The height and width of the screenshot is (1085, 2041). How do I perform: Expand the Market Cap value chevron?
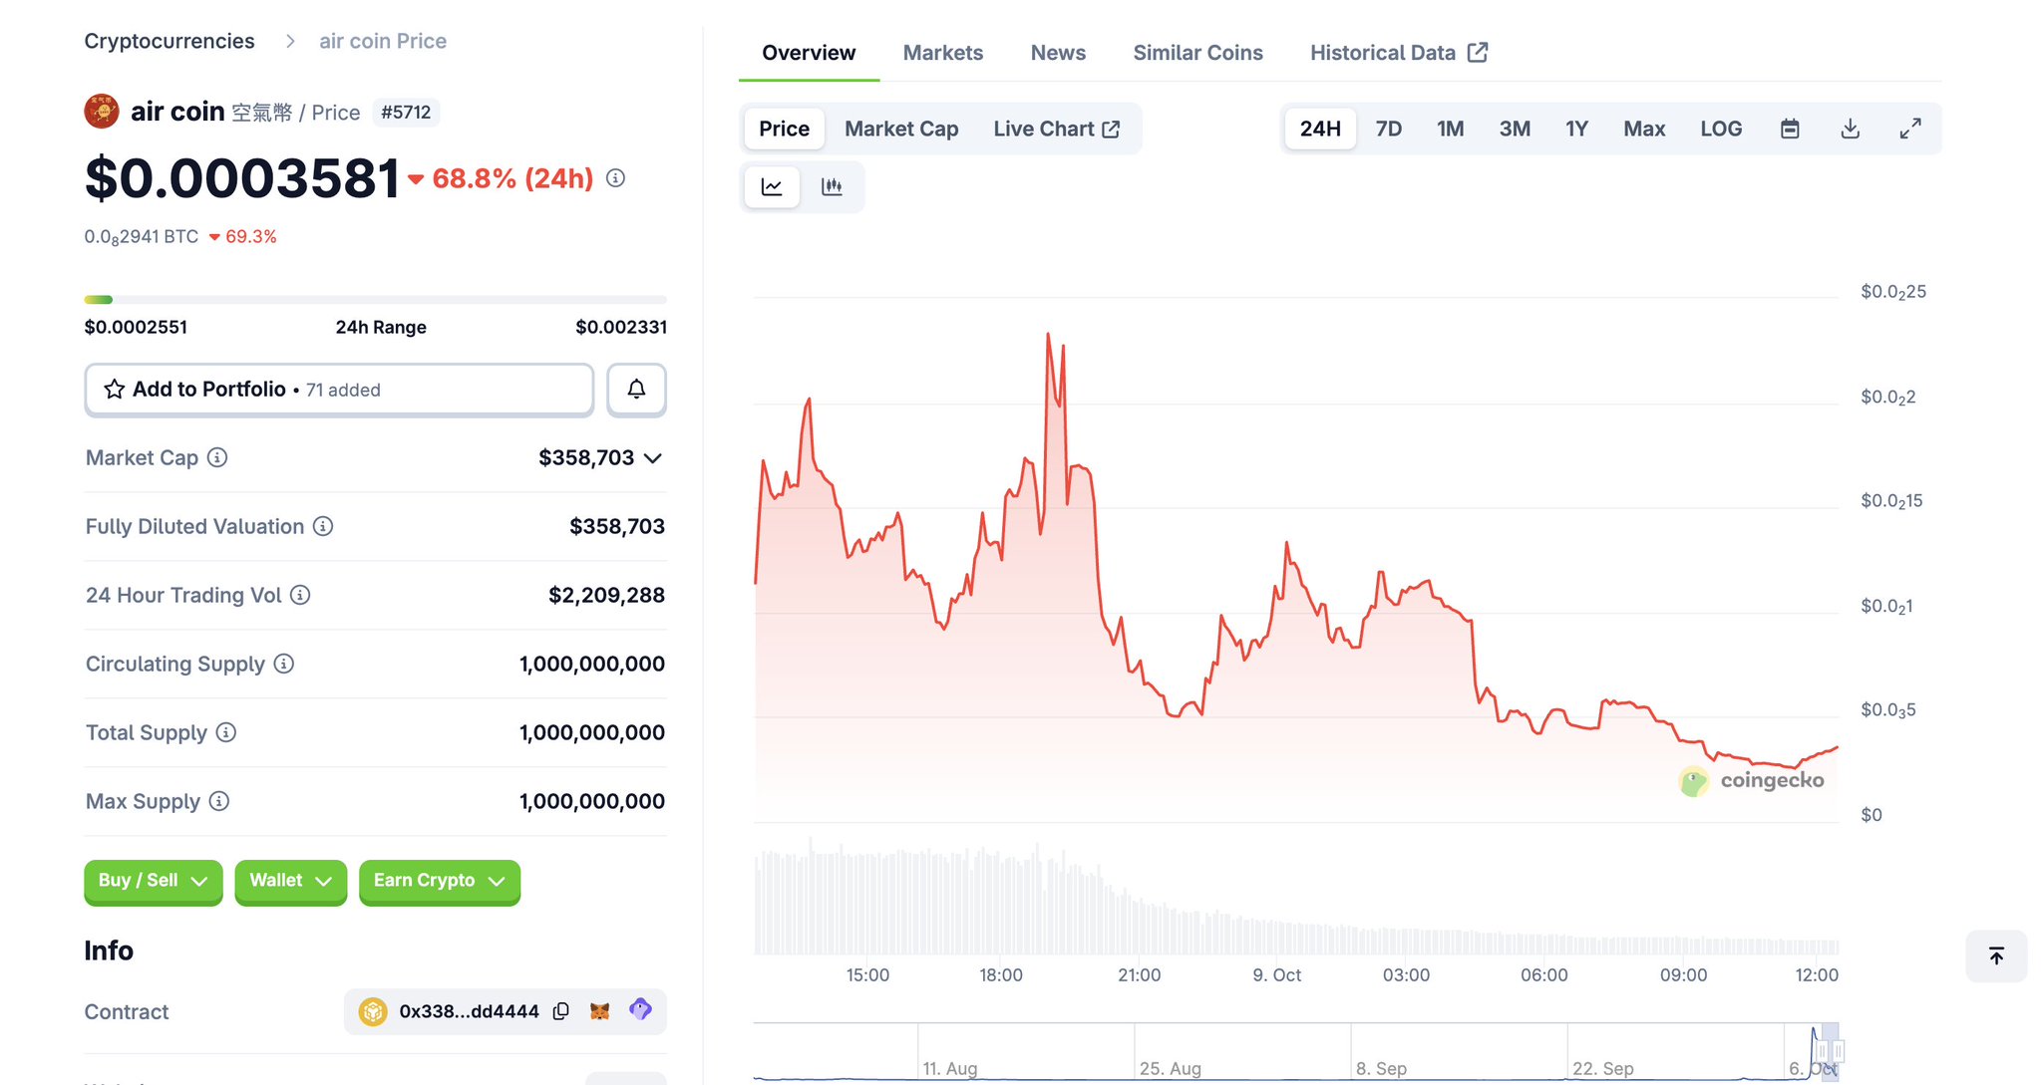[653, 458]
